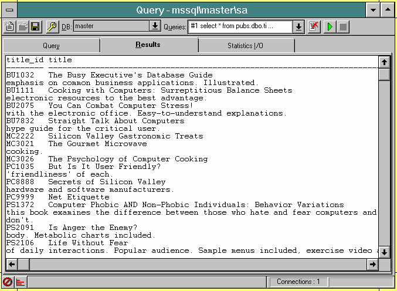This screenshot has width=397, height=291.
Task: Open a saved query file with folder icon
Action: (x=22, y=26)
